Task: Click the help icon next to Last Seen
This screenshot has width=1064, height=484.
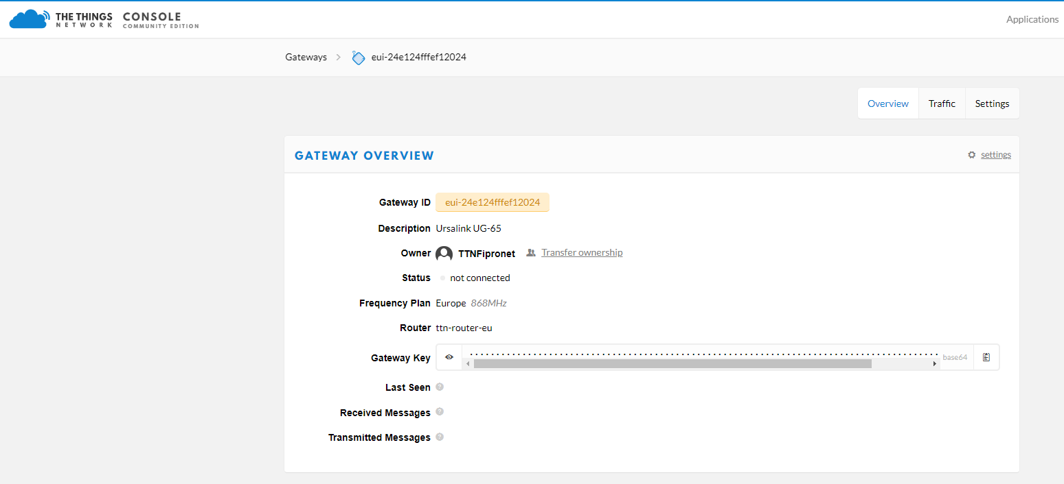Action: click(440, 387)
